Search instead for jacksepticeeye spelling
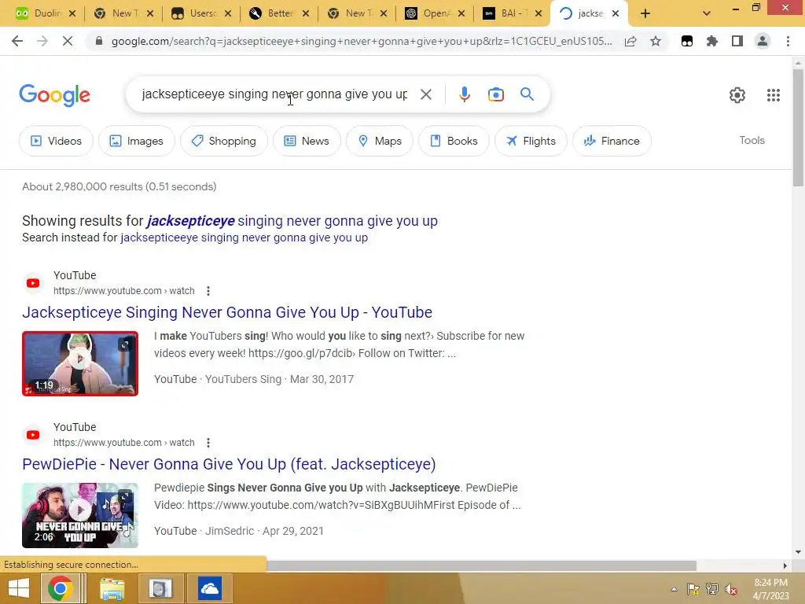805x604 pixels. pos(244,238)
